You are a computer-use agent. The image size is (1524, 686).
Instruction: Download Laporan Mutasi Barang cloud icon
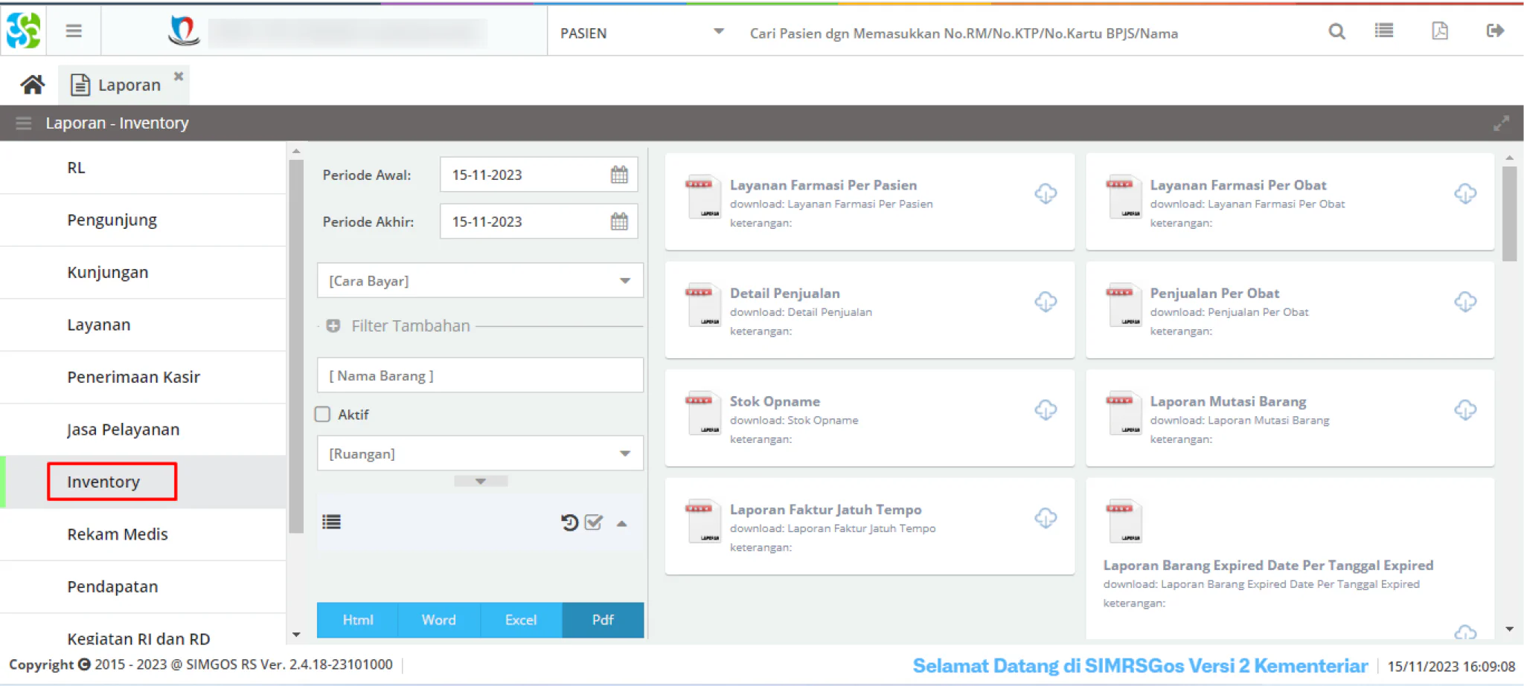pos(1465,410)
